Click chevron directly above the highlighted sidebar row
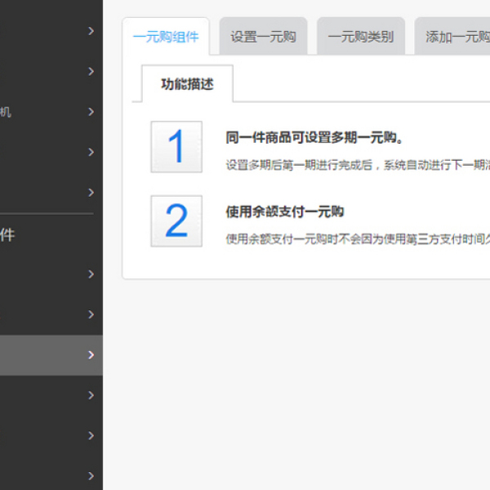Screen dimensions: 490x490 point(91,314)
